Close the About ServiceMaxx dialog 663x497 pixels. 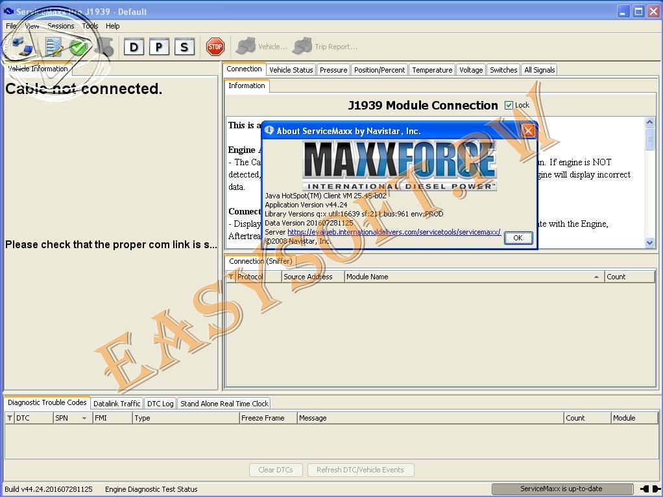528,130
